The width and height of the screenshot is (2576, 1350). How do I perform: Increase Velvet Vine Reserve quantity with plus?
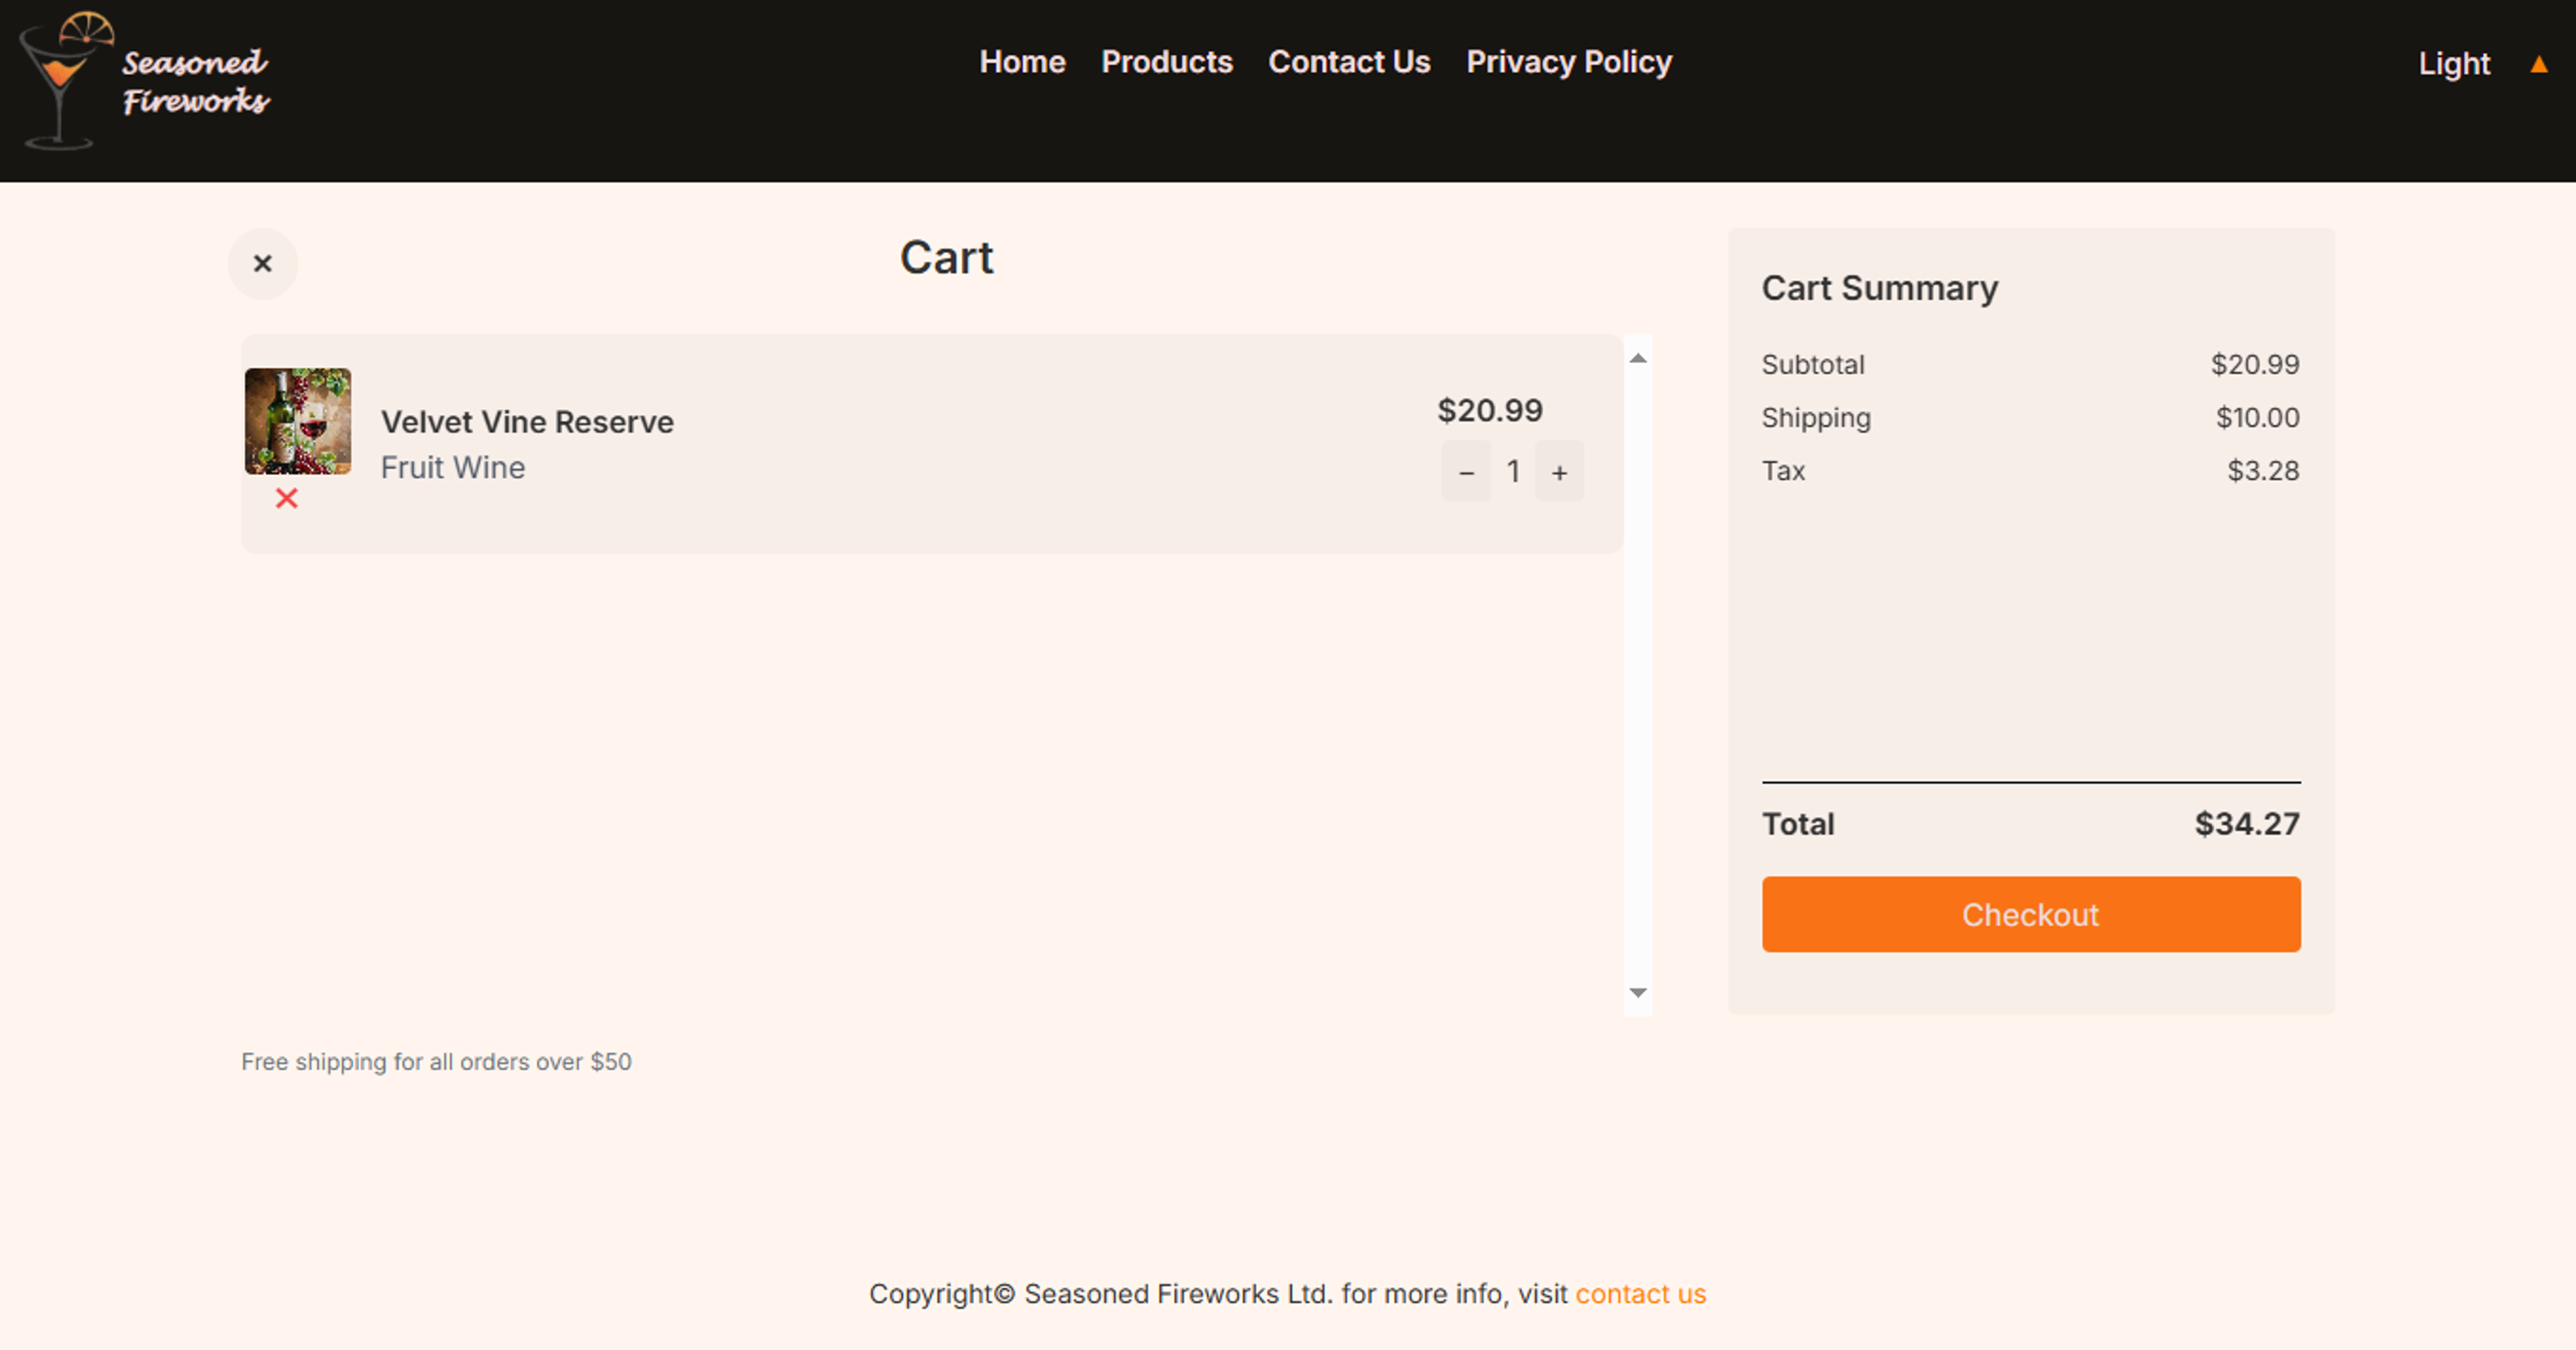pyautogui.click(x=1559, y=472)
